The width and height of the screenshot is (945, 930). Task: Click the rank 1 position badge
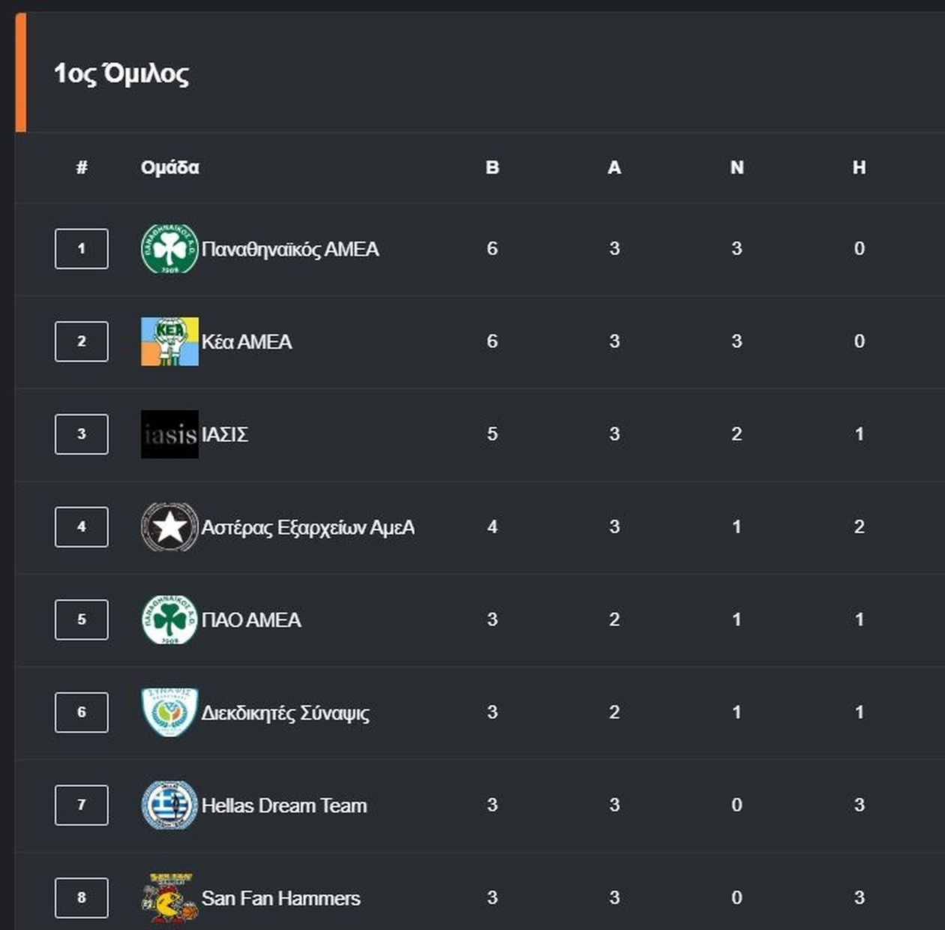click(x=82, y=248)
